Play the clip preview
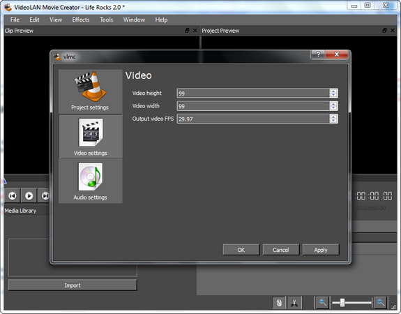This screenshot has width=401, height=314. coord(29,196)
